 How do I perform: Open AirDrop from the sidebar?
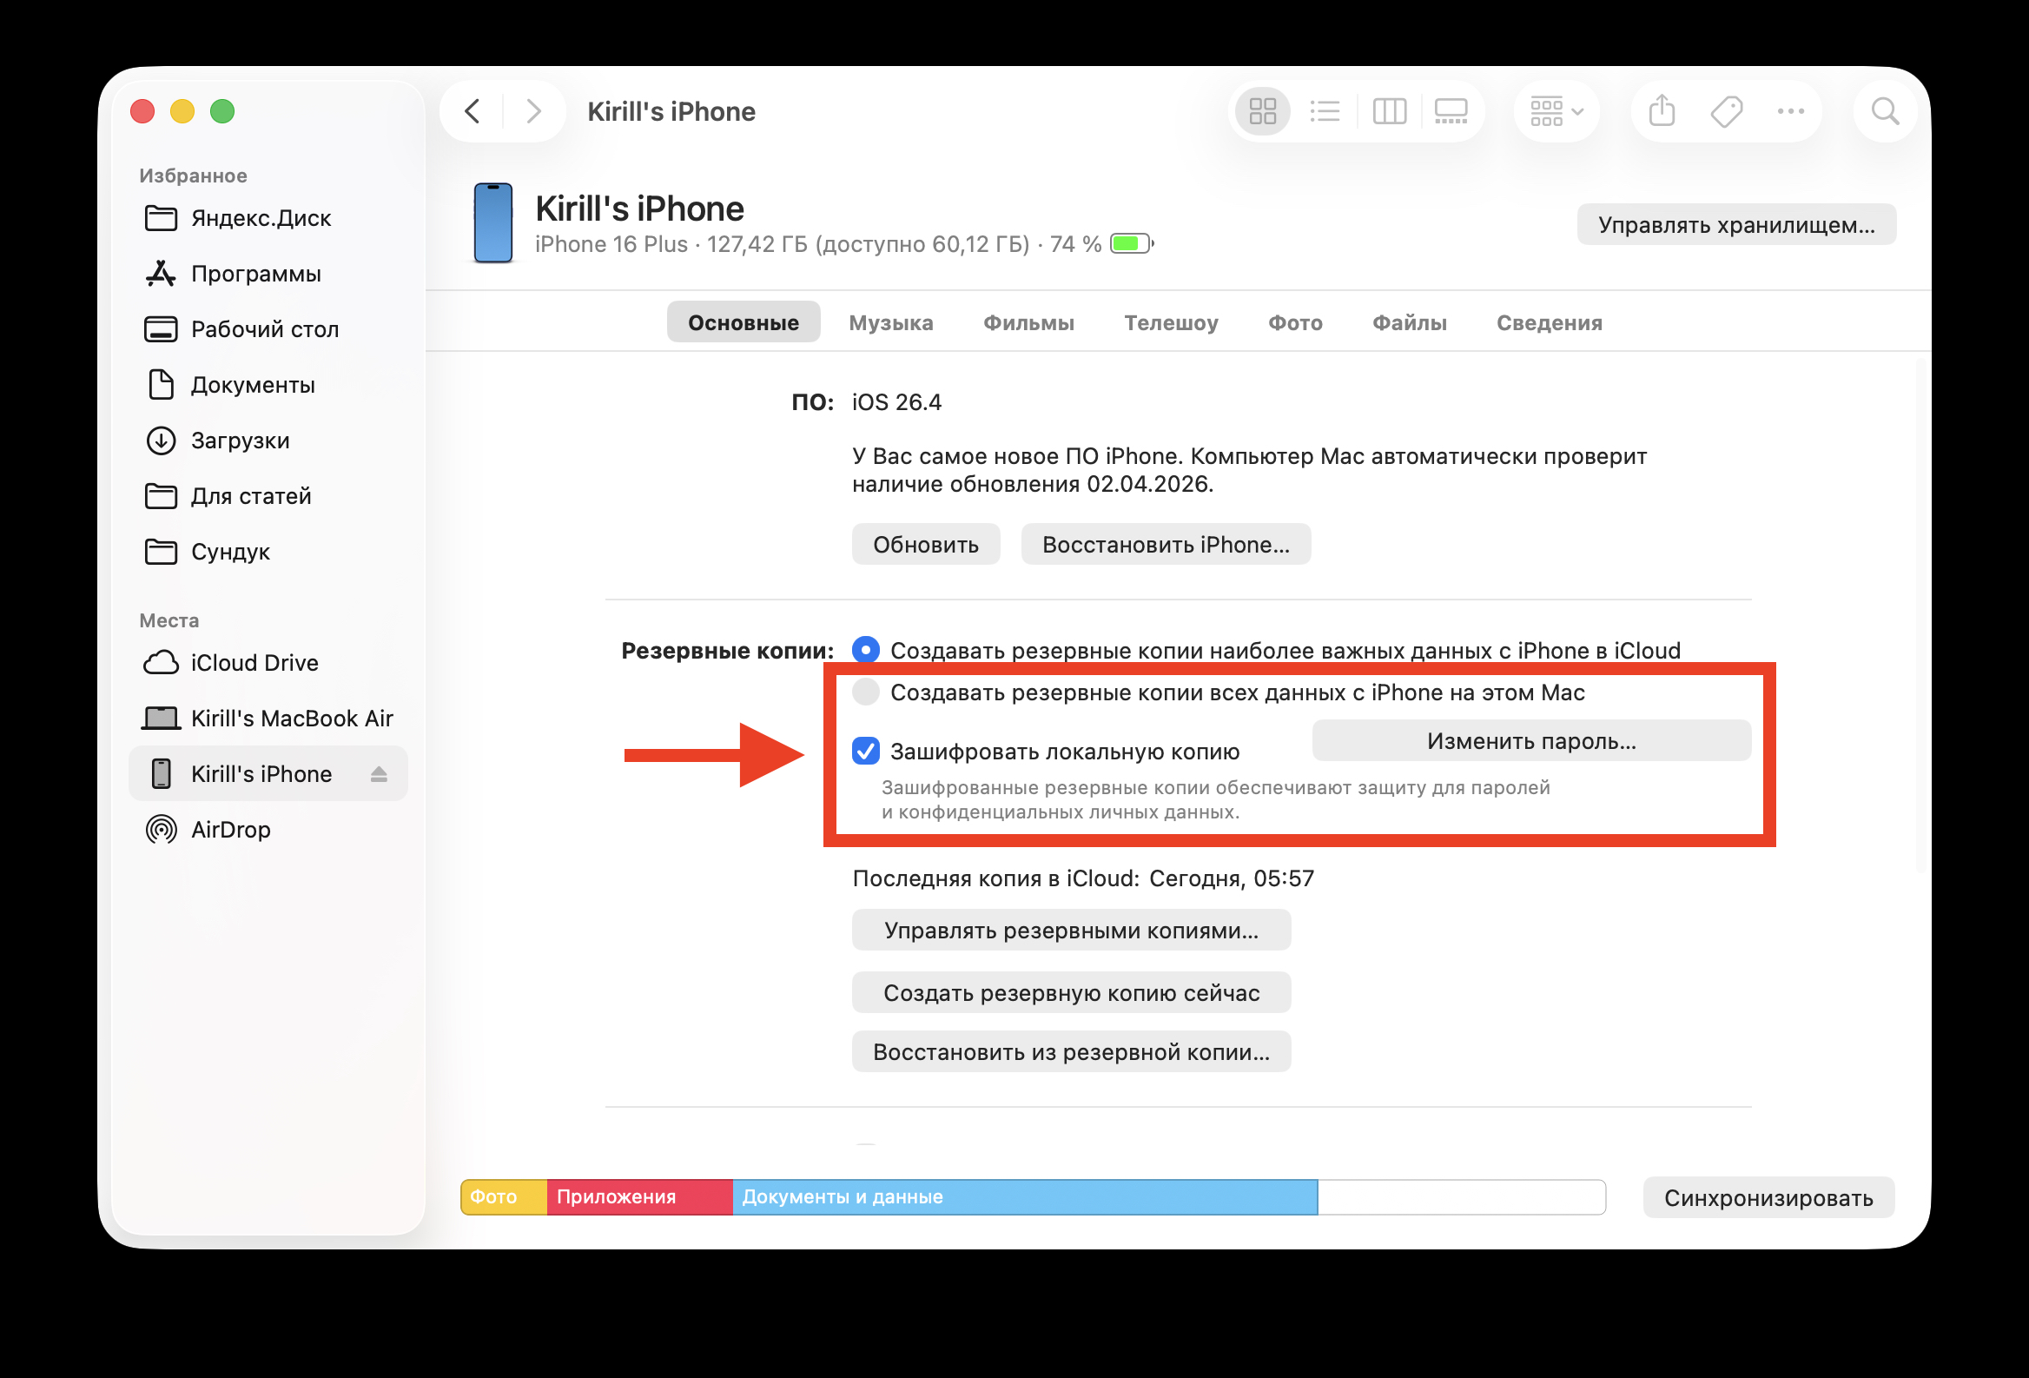point(230,829)
